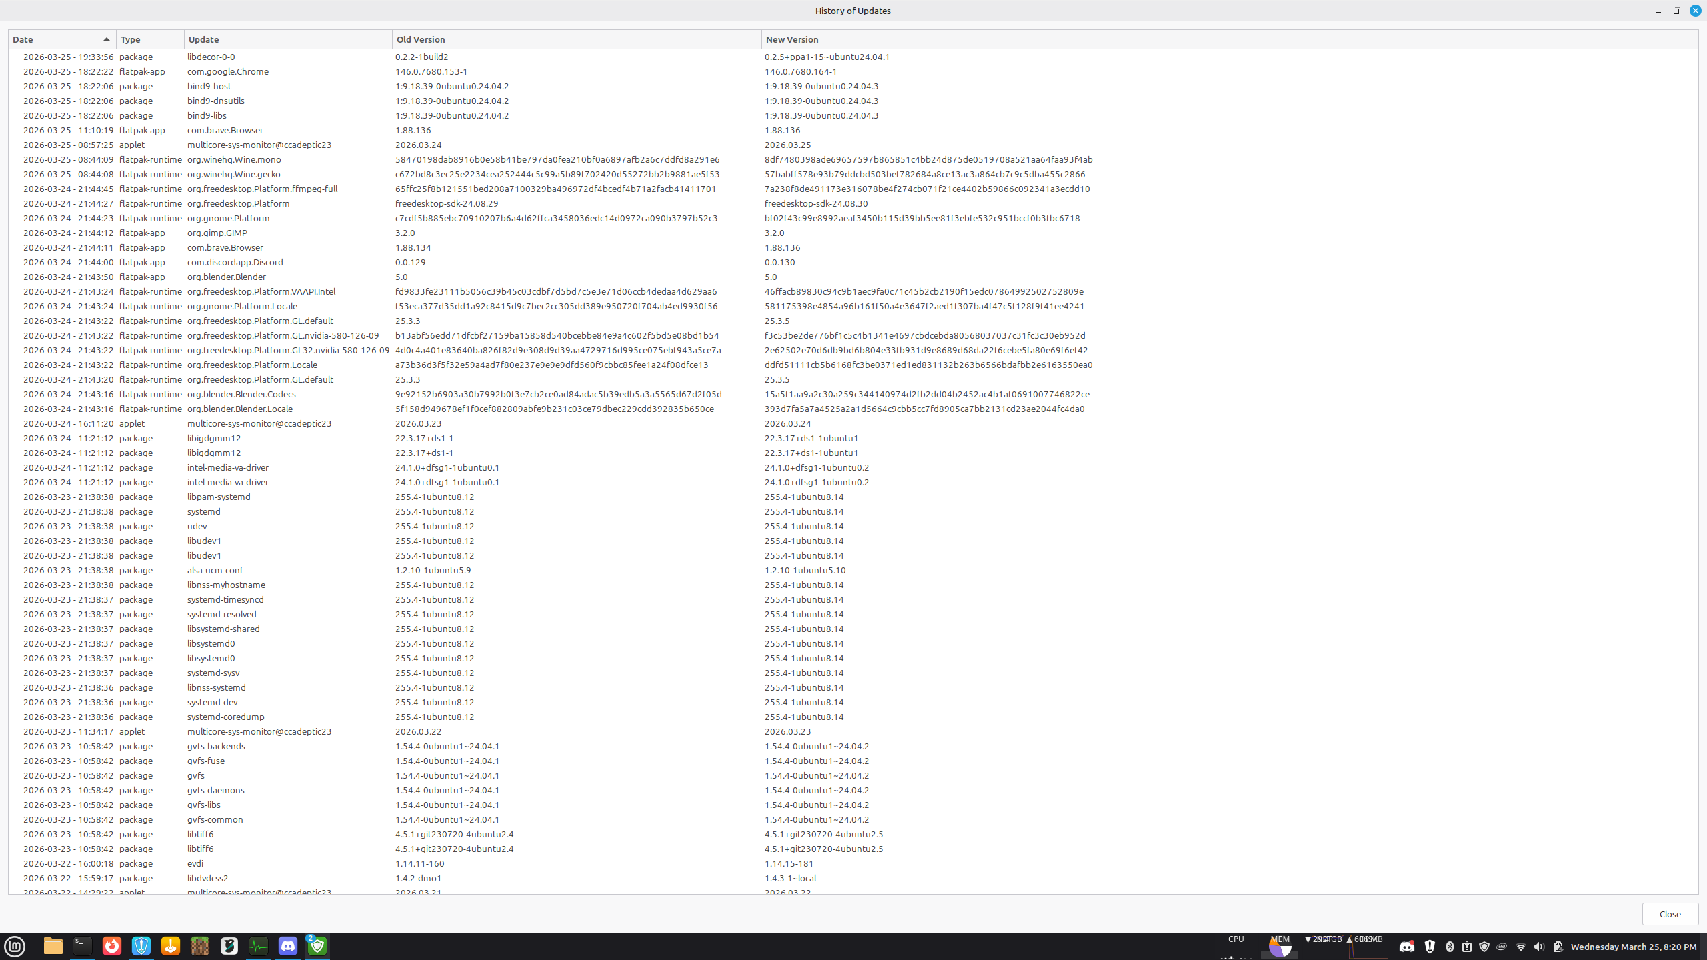The height and width of the screenshot is (960, 1707).
Task: Open the Intel graphics tray icon
Action: pyautogui.click(x=1501, y=946)
